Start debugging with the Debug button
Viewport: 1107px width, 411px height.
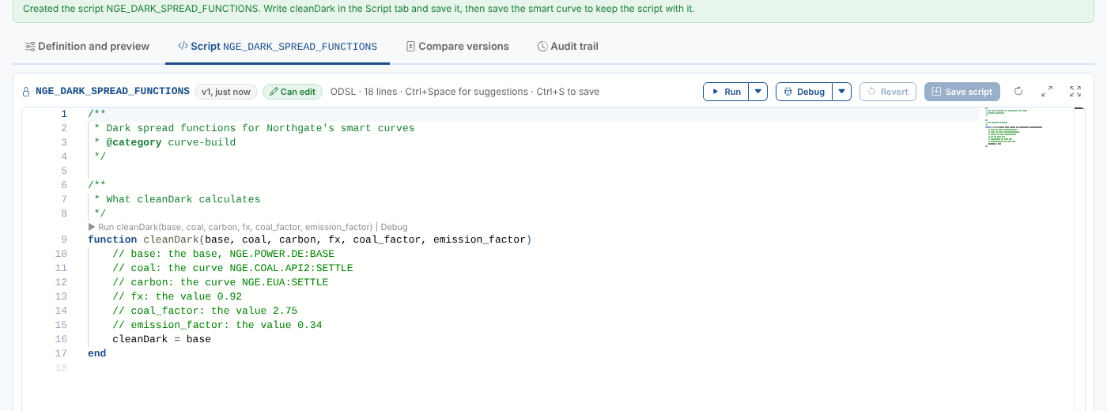click(804, 92)
